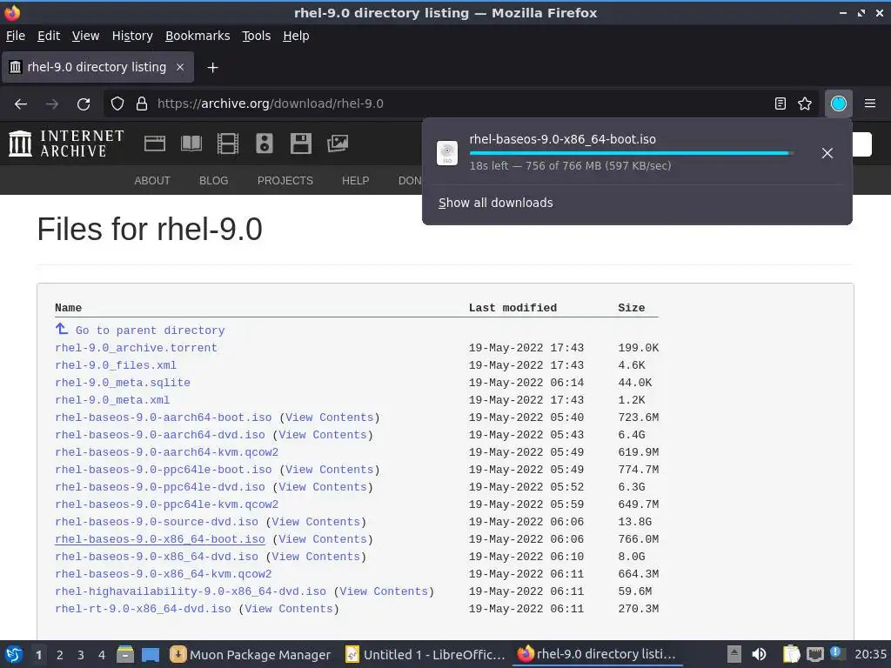View Contents of aarch64-dvd.iso

coord(323,435)
